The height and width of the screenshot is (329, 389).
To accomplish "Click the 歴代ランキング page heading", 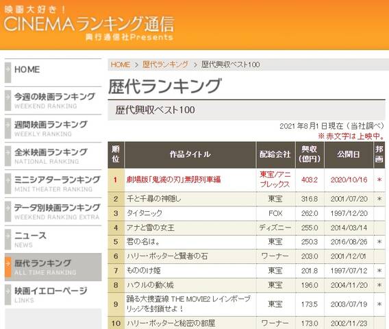I will [x=165, y=86].
